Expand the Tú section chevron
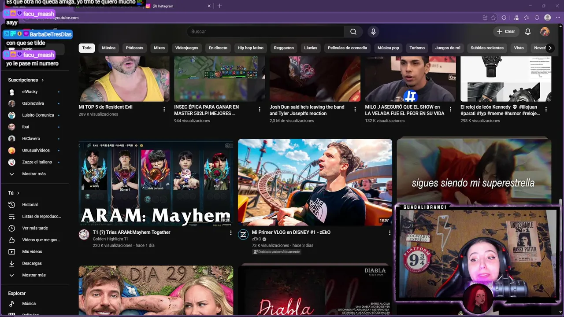Viewport: 564px width, 317px height. tap(18, 193)
